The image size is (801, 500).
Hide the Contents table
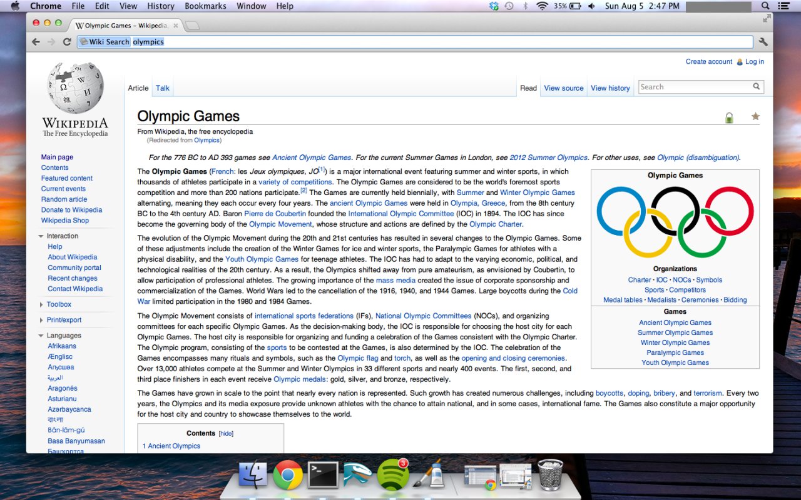click(226, 433)
